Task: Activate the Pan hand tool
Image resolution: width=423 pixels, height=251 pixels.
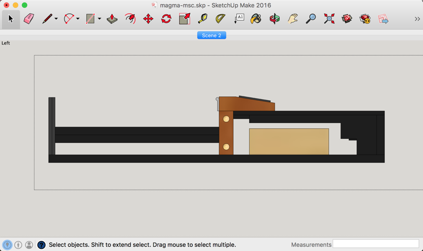Action: tap(293, 19)
